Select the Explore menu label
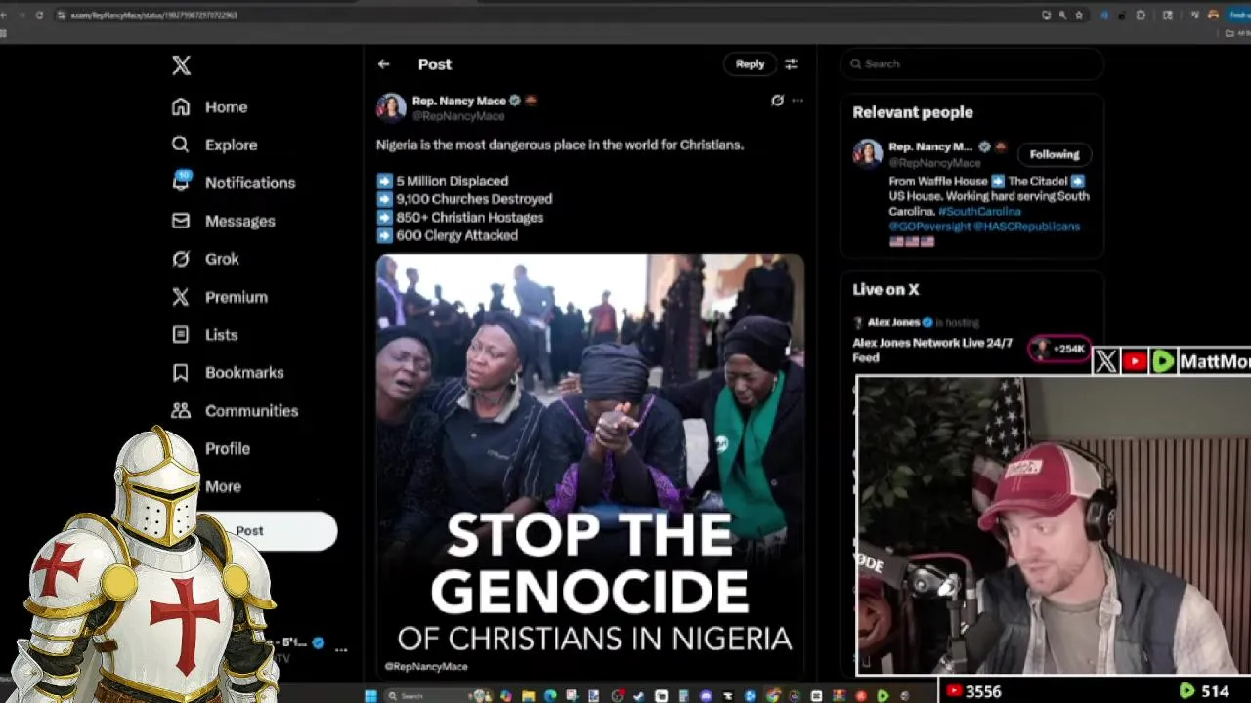 pos(232,145)
